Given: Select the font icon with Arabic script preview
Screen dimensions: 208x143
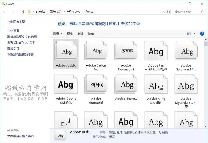Looking at the screenshot, I should 66,120.
